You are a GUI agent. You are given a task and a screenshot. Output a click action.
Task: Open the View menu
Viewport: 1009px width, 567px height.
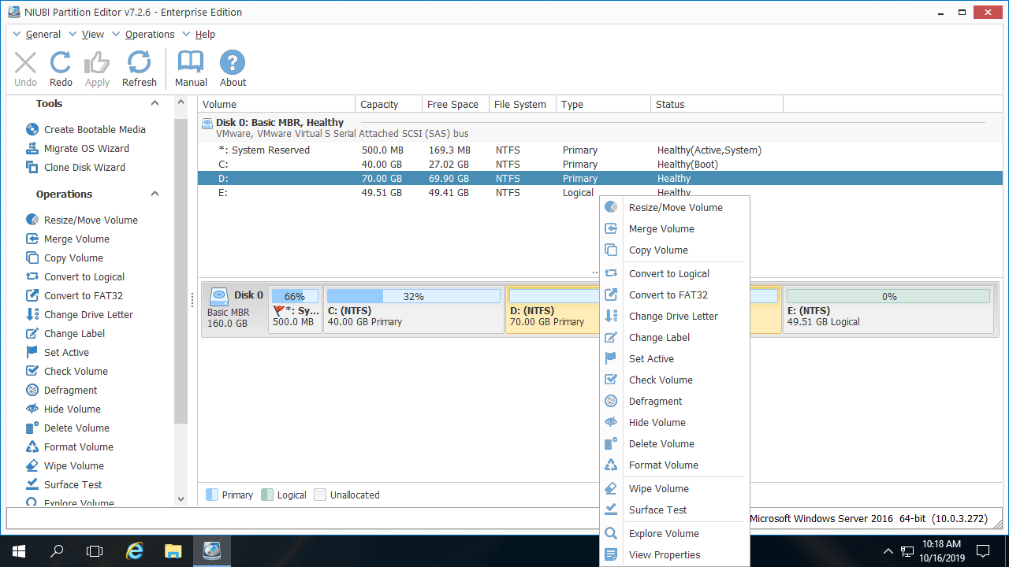[x=92, y=35]
